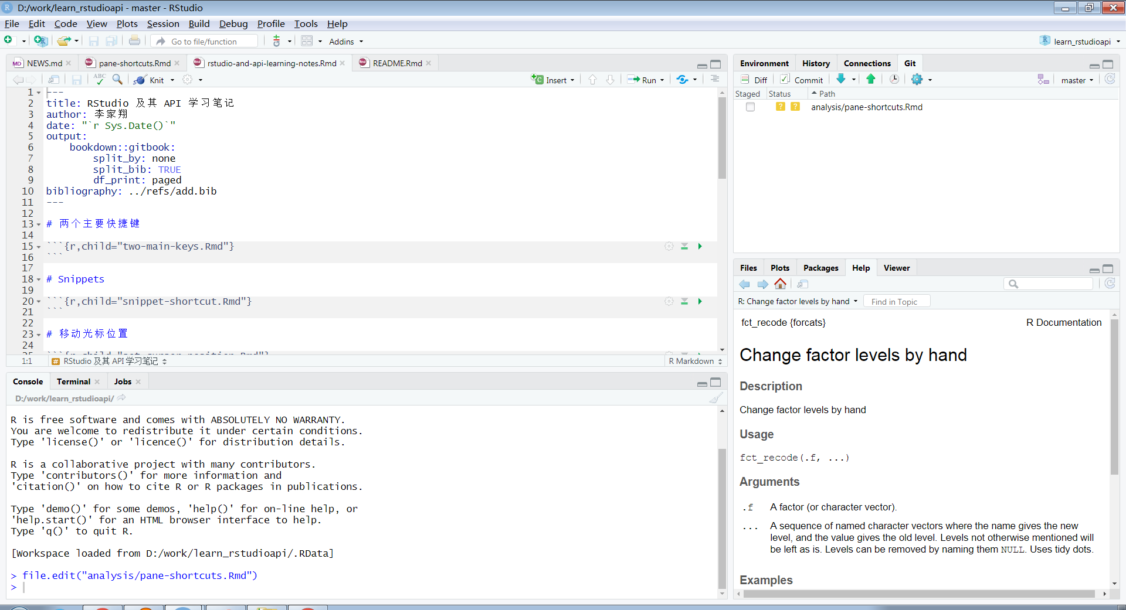Open the master branch dropdown
Screen dimensions: 1126x610
pyautogui.click(x=1077, y=80)
